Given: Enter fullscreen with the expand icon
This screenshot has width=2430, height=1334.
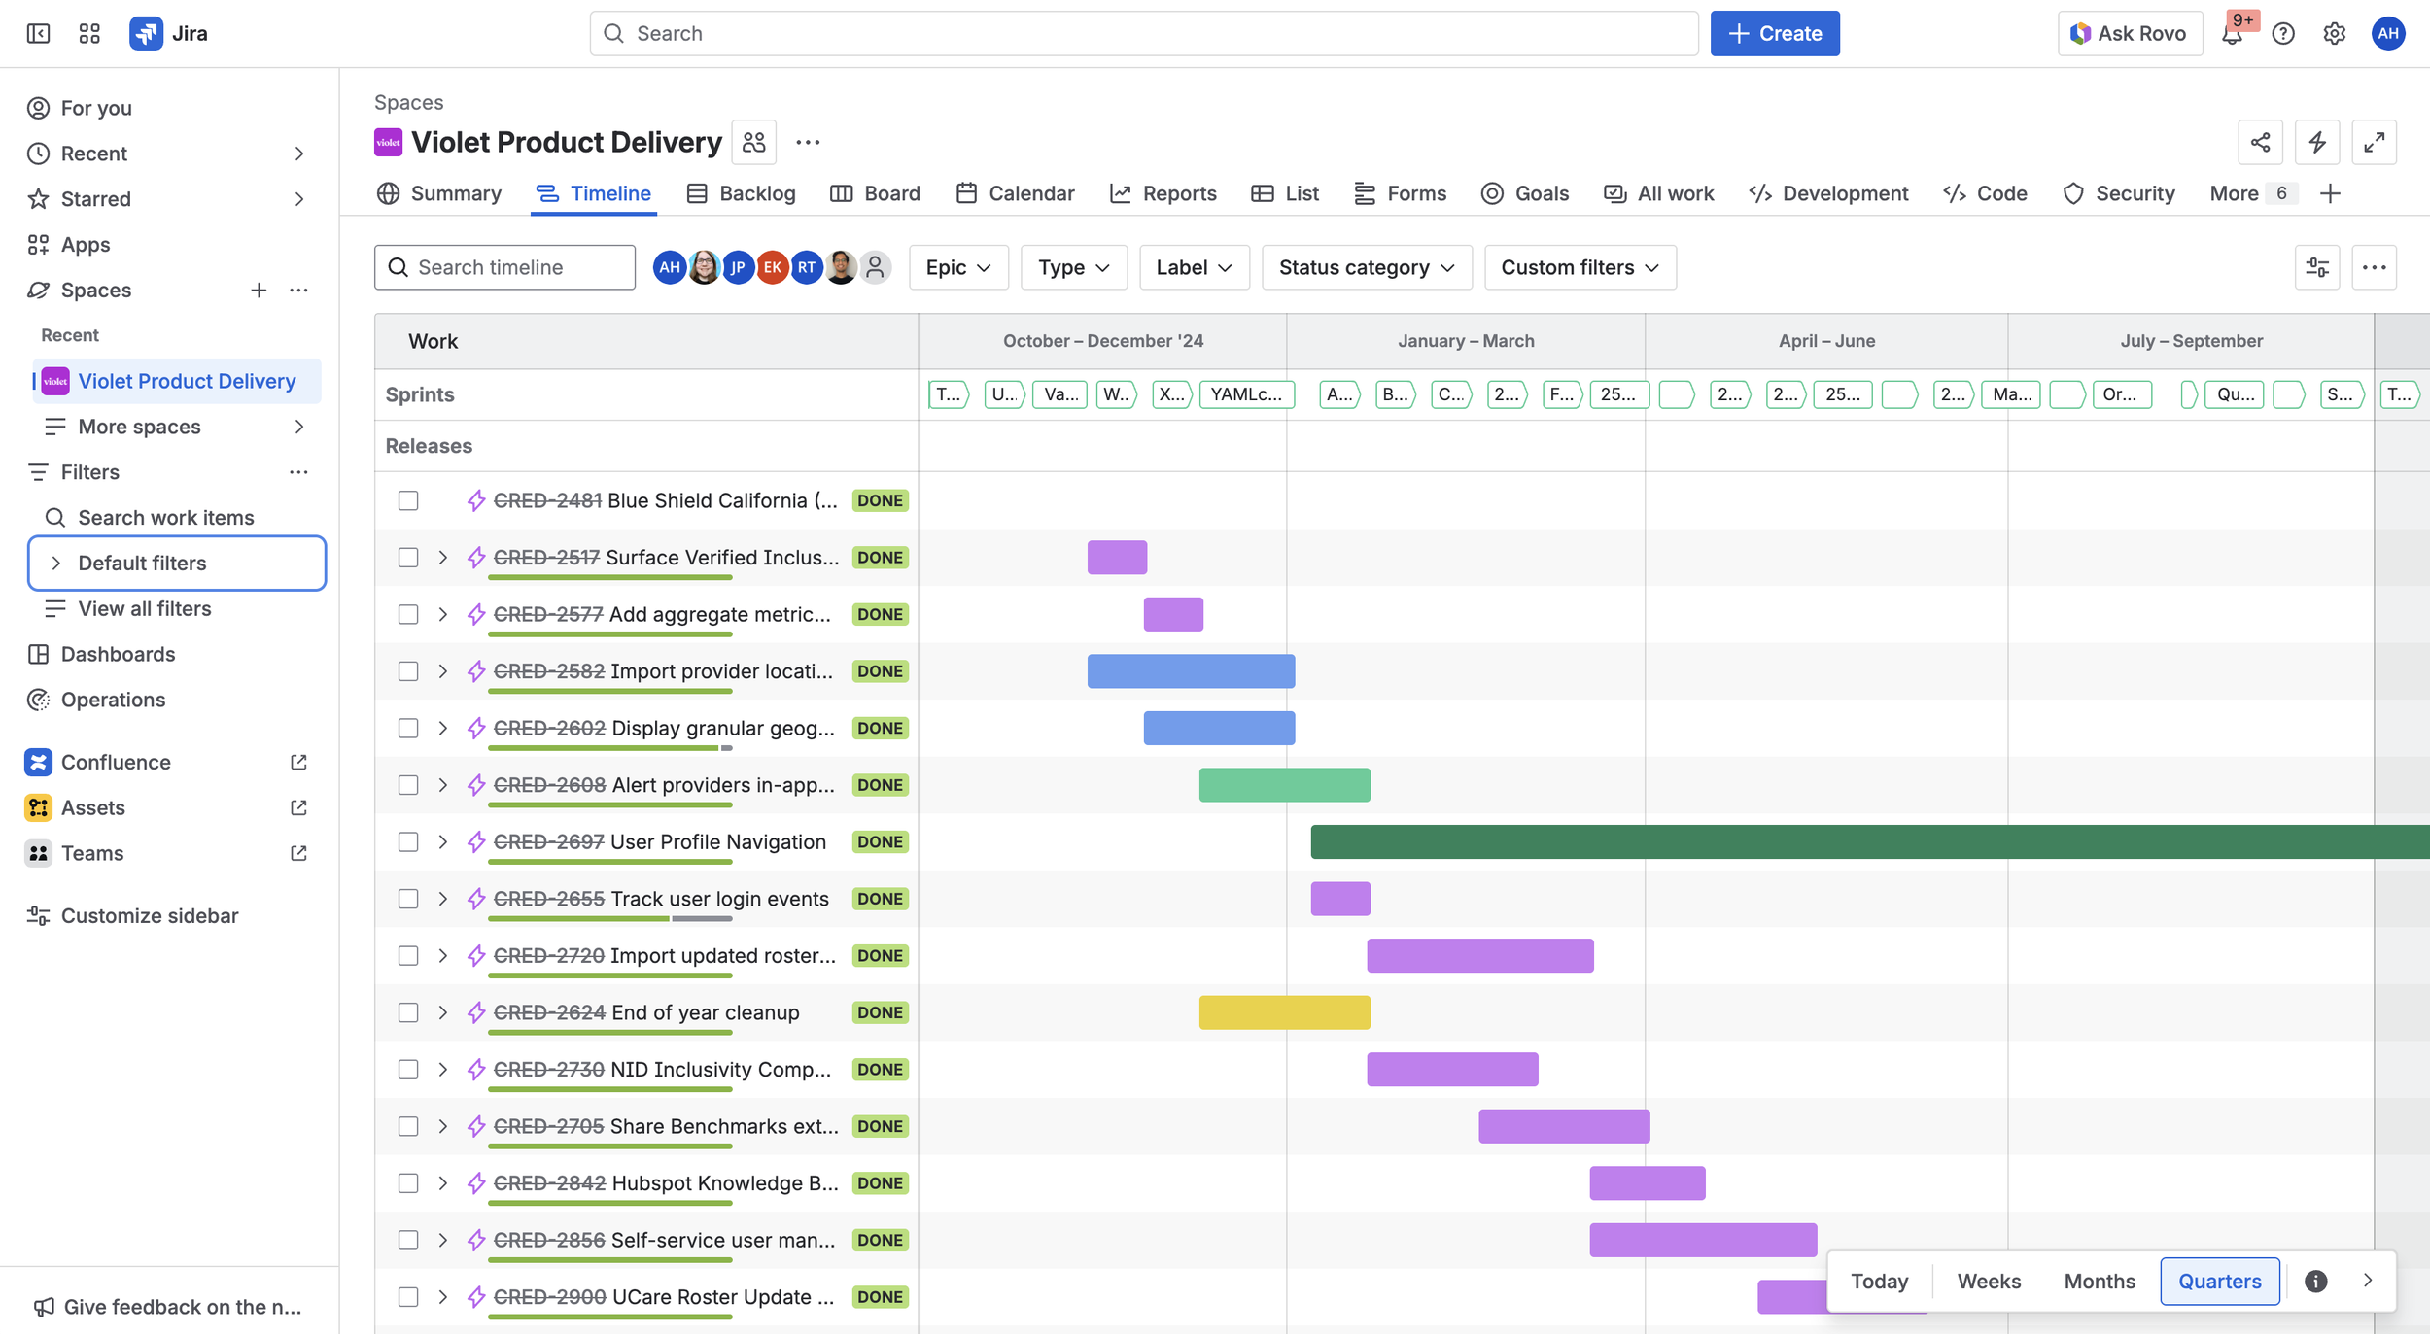Looking at the screenshot, I should pyautogui.click(x=2374, y=143).
